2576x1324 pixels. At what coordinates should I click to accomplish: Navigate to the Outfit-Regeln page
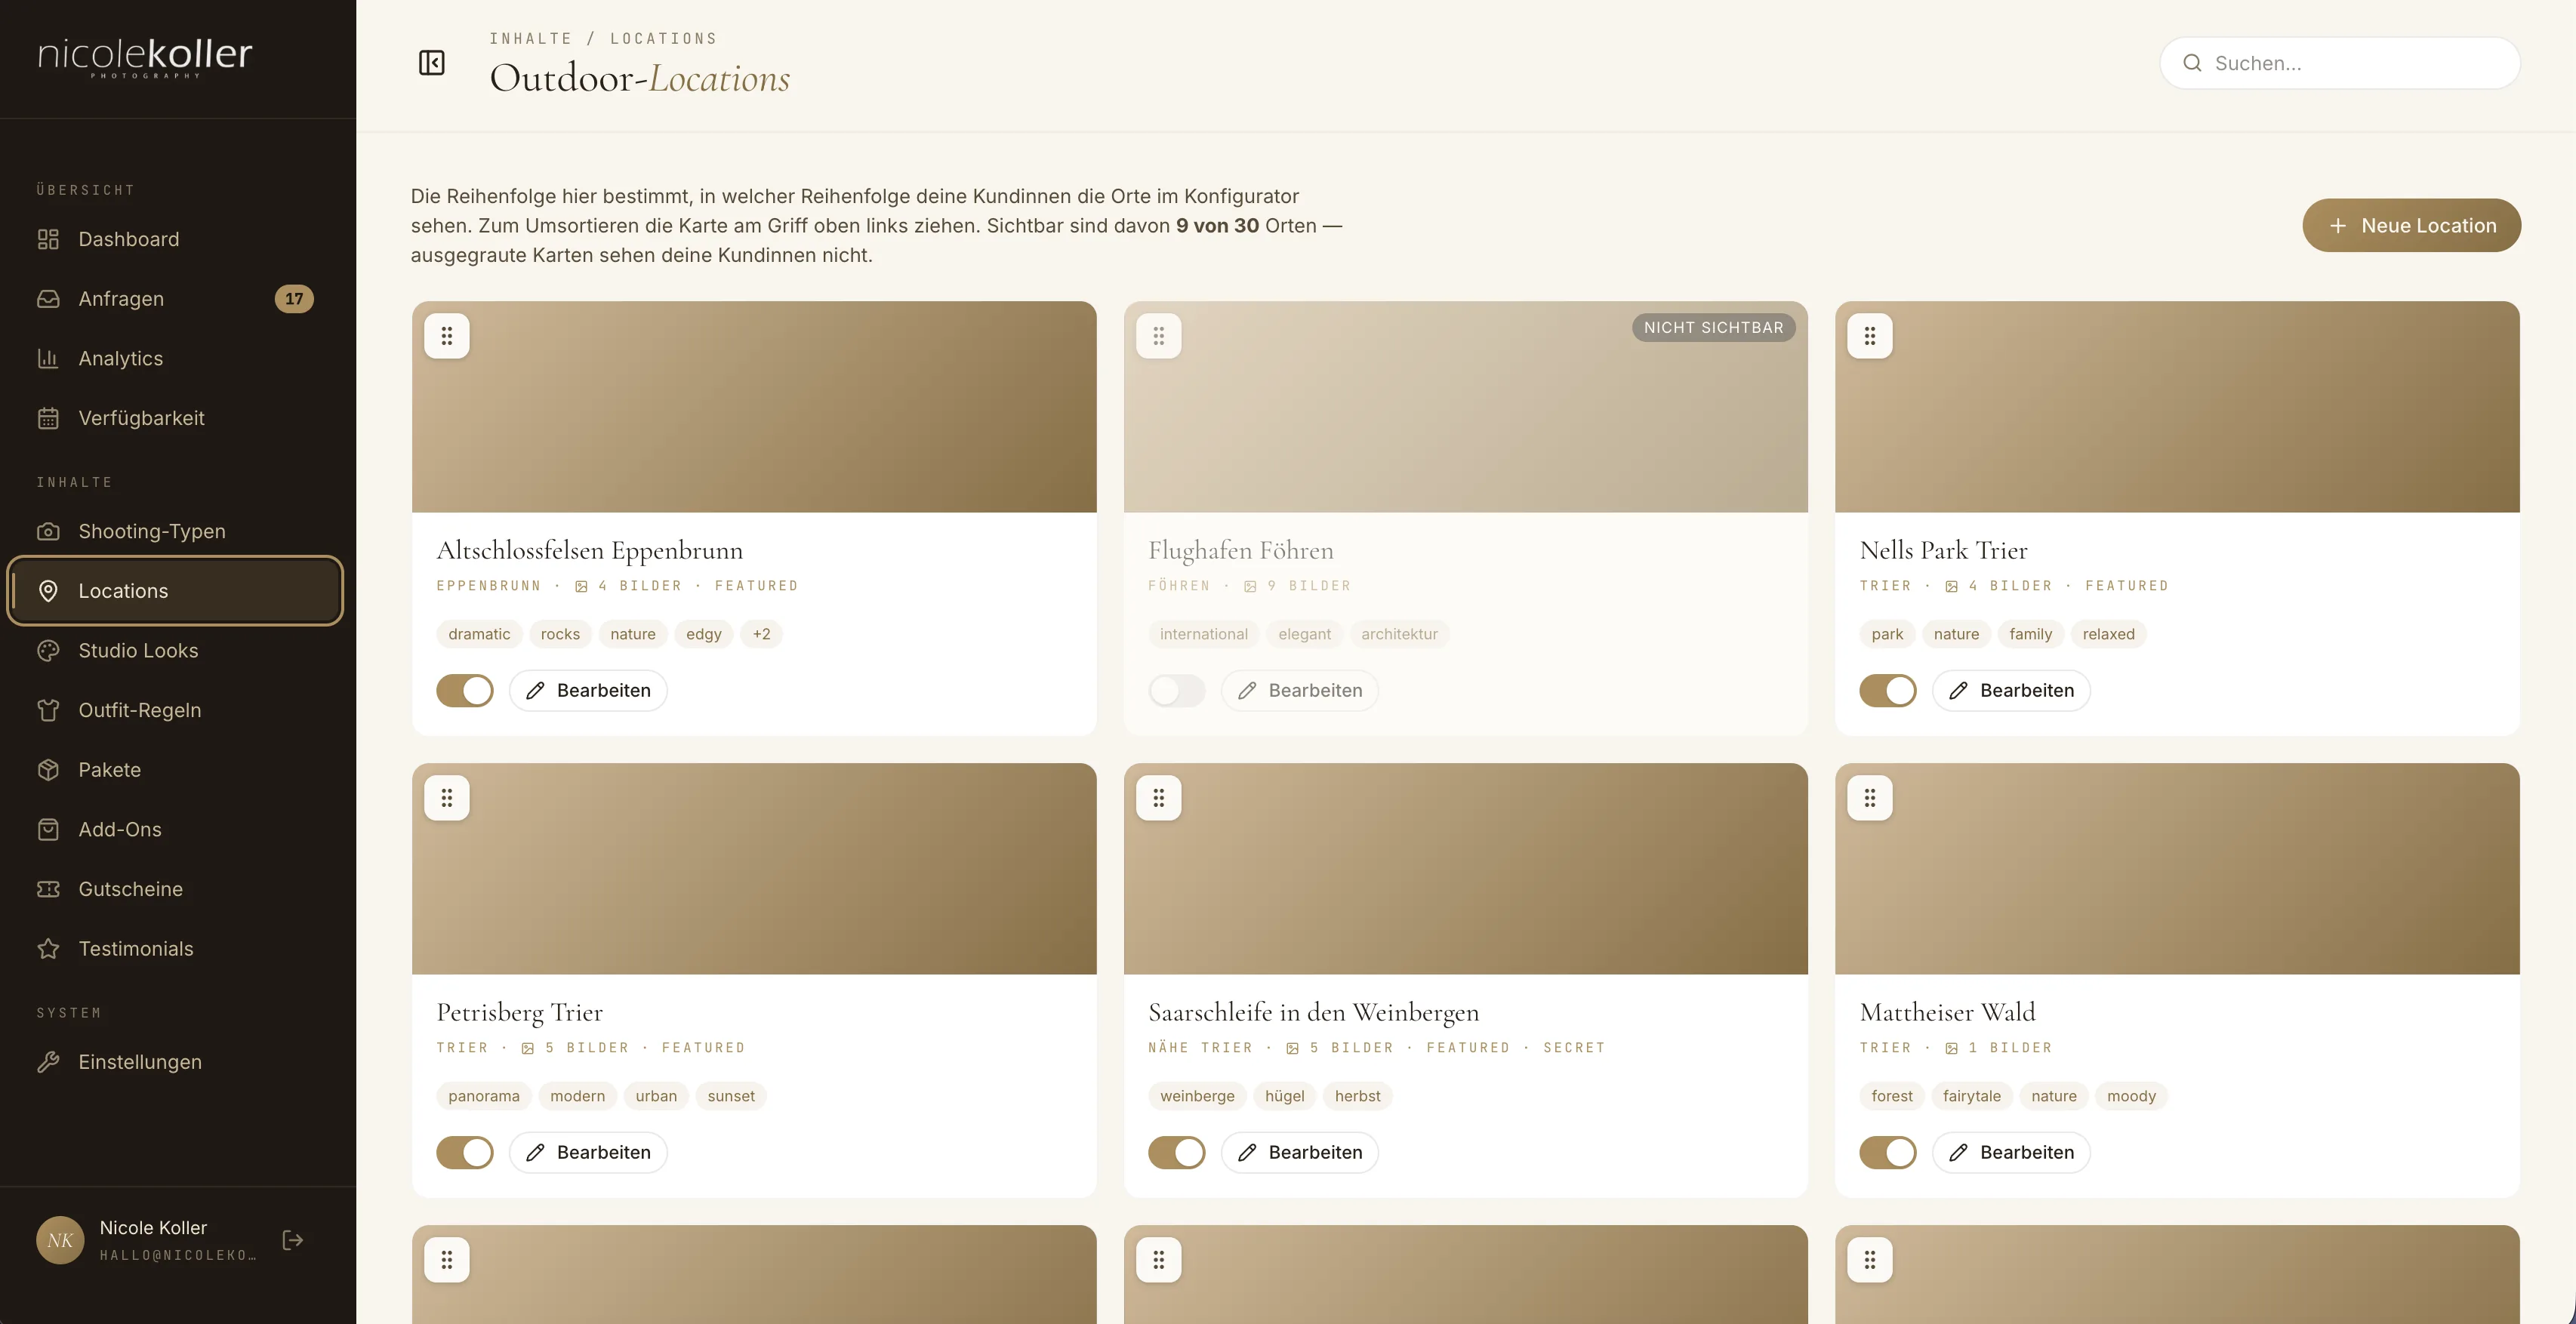coord(176,710)
